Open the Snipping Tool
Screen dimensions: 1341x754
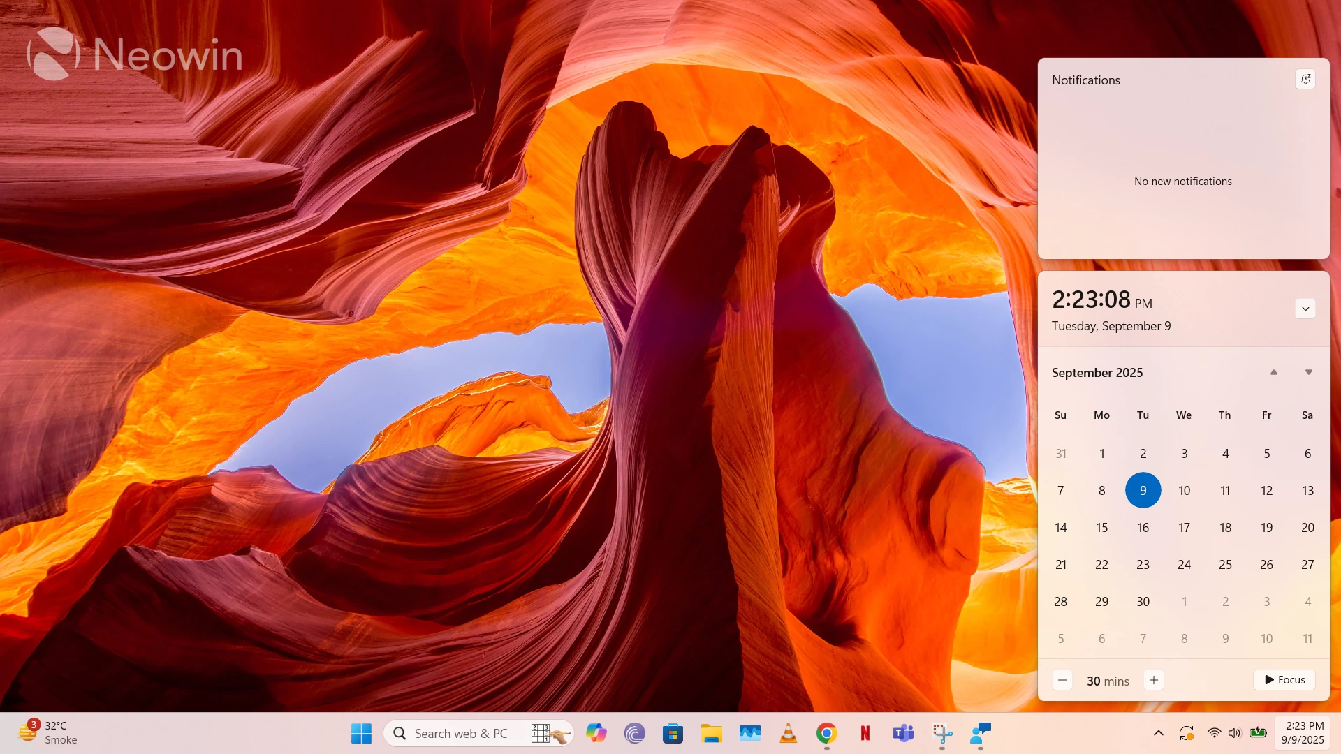coord(942,733)
